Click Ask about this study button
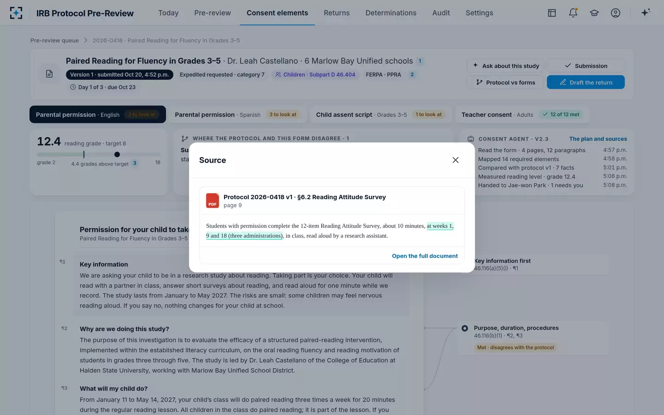 tap(505, 65)
